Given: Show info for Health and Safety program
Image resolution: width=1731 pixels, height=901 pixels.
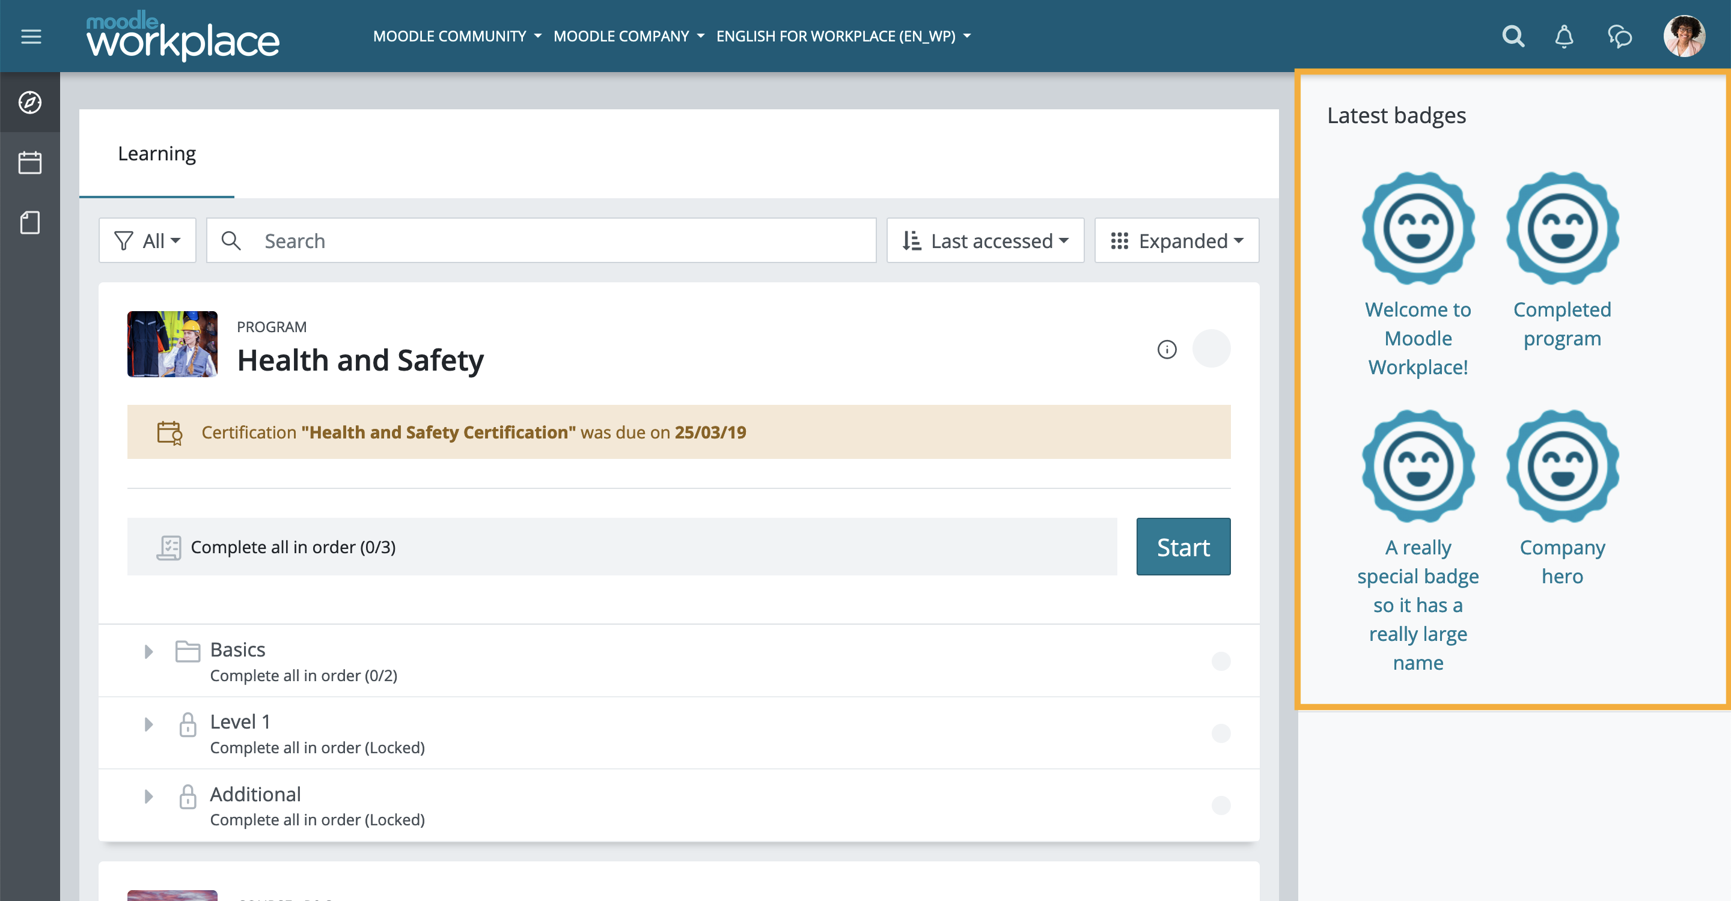Looking at the screenshot, I should (x=1167, y=349).
